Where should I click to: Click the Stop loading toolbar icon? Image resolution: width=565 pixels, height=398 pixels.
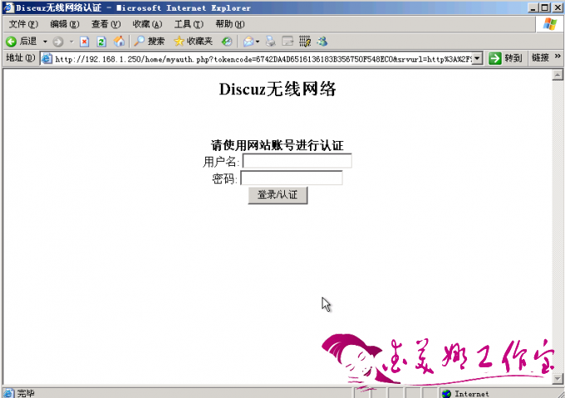coord(84,41)
